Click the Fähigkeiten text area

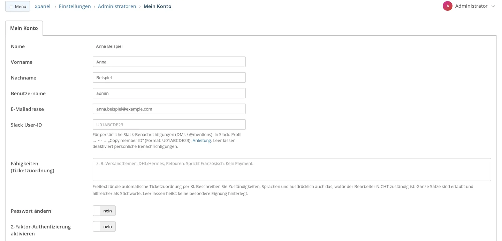pyautogui.click(x=292, y=170)
